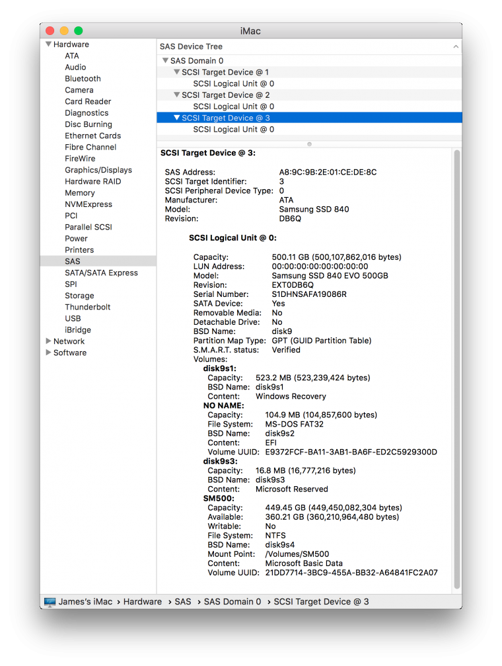Collapse the Hardware section triangle
Viewport: 502px width, 666px height.
(x=48, y=44)
